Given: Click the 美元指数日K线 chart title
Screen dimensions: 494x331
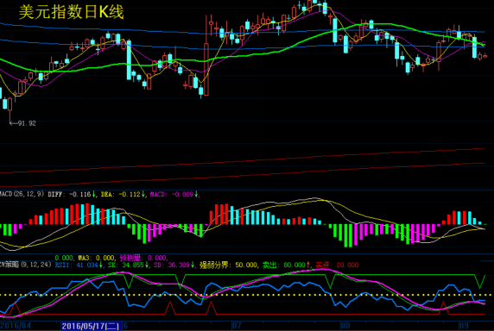Looking at the screenshot, I should point(71,12).
